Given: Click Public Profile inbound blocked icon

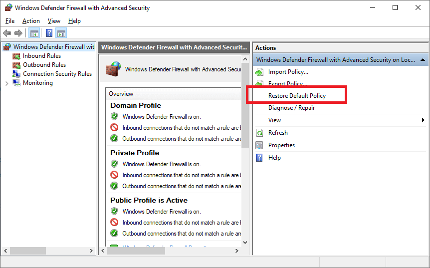Looking at the screenshot, I should 114,222.
